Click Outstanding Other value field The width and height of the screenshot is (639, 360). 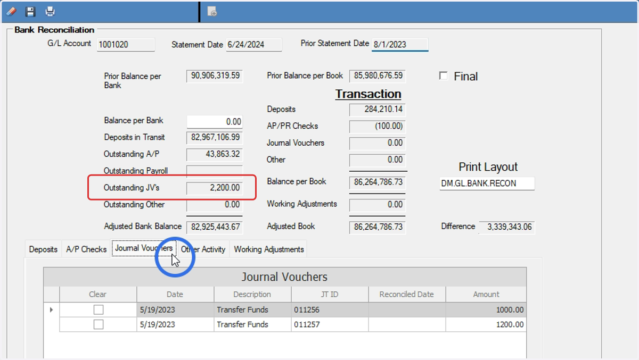[215, 205]
